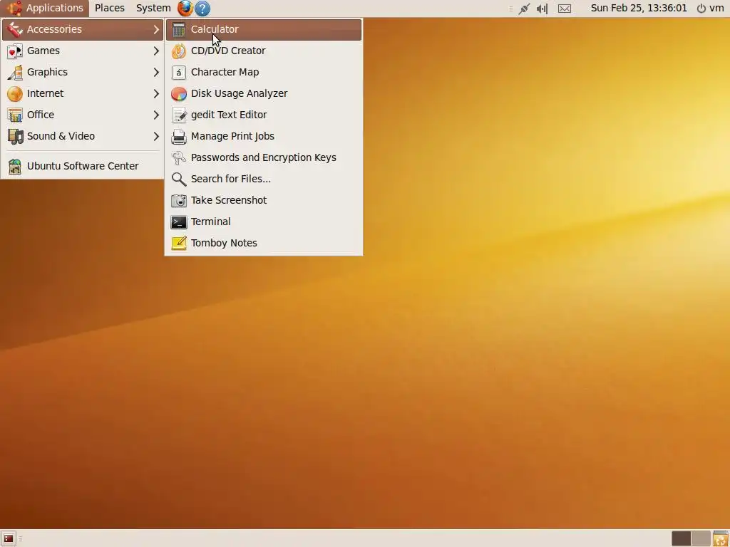The width and height of the screenshot is (730, 547).
Task: Open Calculator from the Accessories menu
Action: [x=264, y=29]
